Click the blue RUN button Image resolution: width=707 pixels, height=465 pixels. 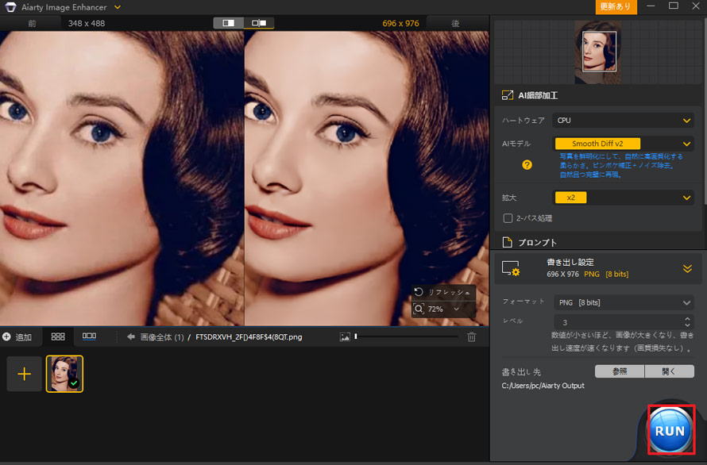point(670,431)
